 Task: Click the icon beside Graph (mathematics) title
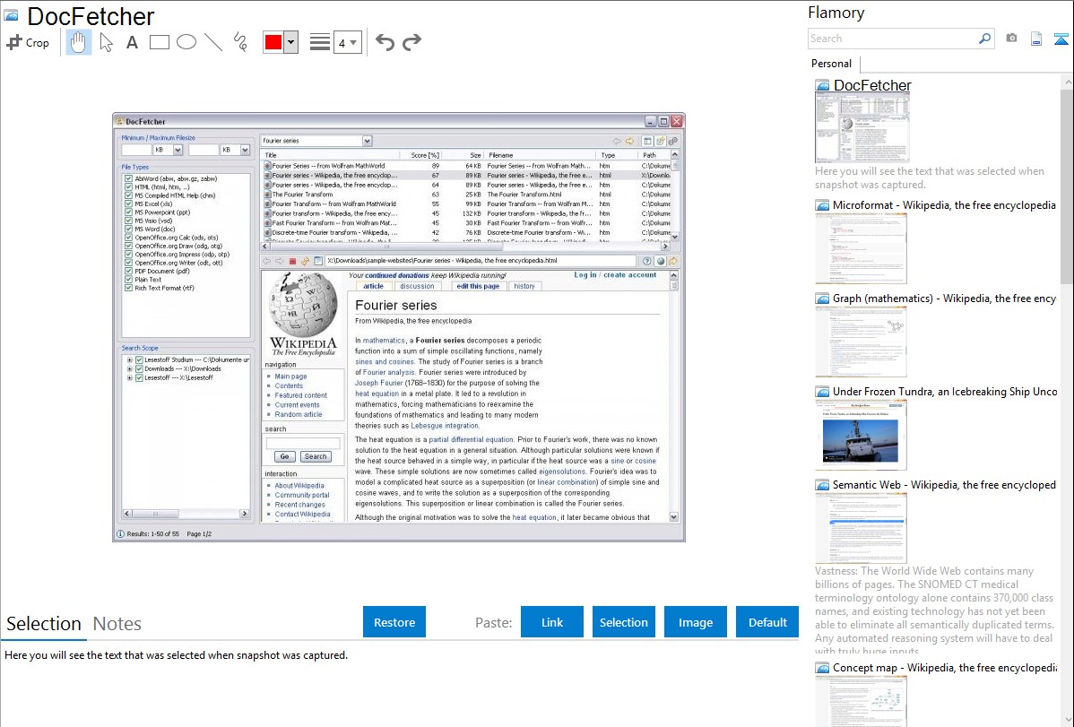click(822, 299)
